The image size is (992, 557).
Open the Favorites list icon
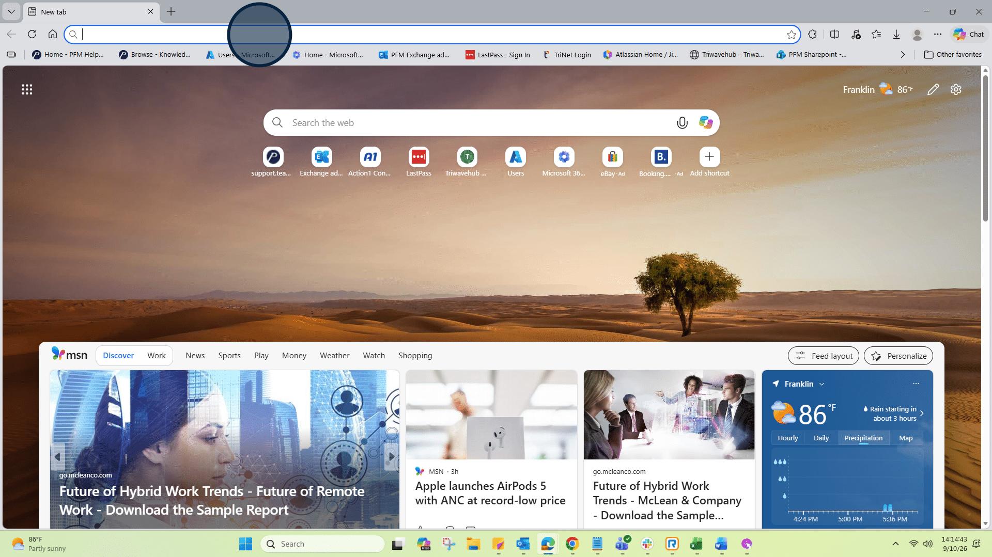[876, 34]
